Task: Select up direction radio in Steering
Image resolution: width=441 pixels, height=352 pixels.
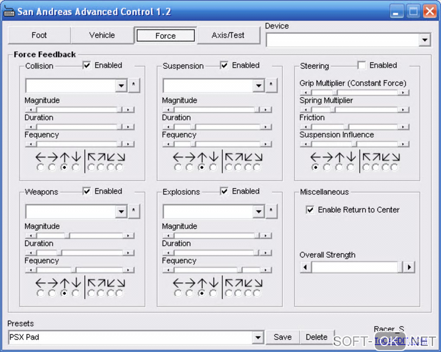Action: [339, 168]
